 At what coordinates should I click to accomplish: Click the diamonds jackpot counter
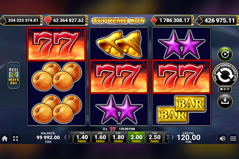[172, 20]
